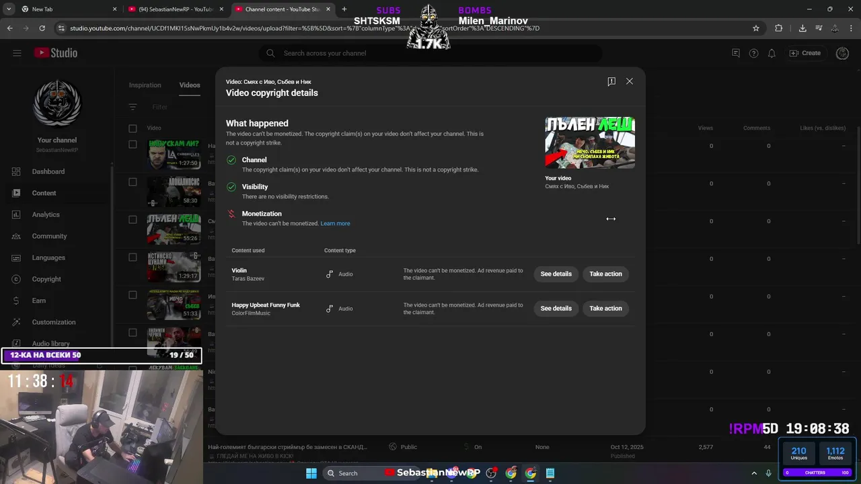
Task: Click the Languages sidebar icon
Action: click(16, 257)
